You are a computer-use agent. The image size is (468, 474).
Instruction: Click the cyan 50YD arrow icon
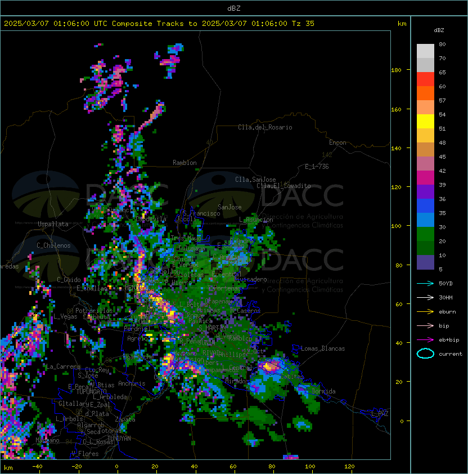(425, 283)
